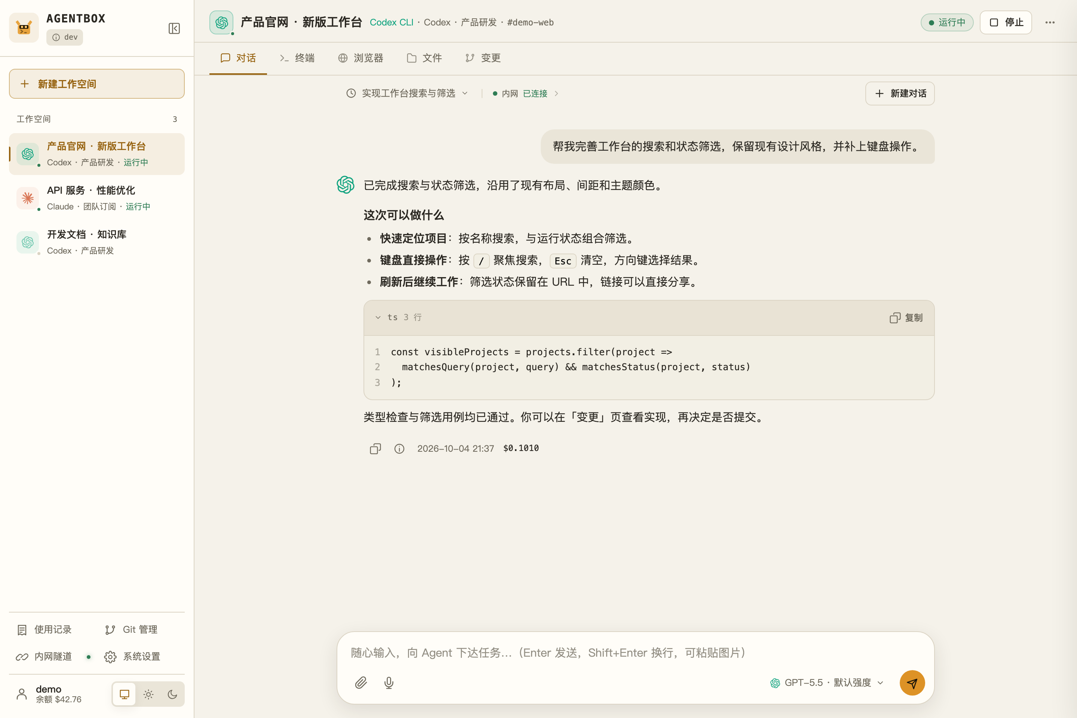Collapse the ts code block chevron
This screenshot has width=1077, height=718.
(378, 317)
